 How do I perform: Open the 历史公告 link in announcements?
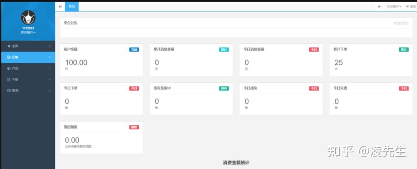(x=401, y=23)
